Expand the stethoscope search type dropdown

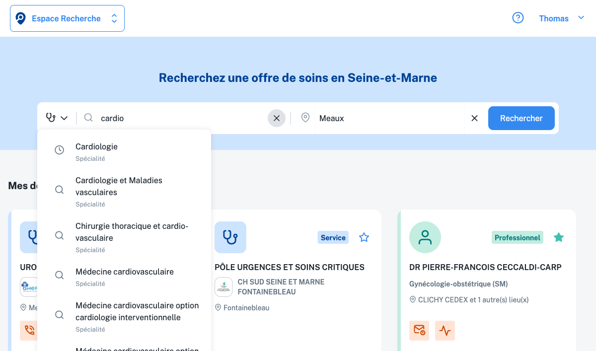[x=57, y=118]
